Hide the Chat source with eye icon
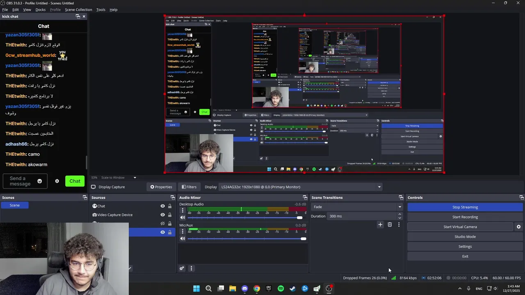Screen dimensions: 525x295 coord(162,206)
